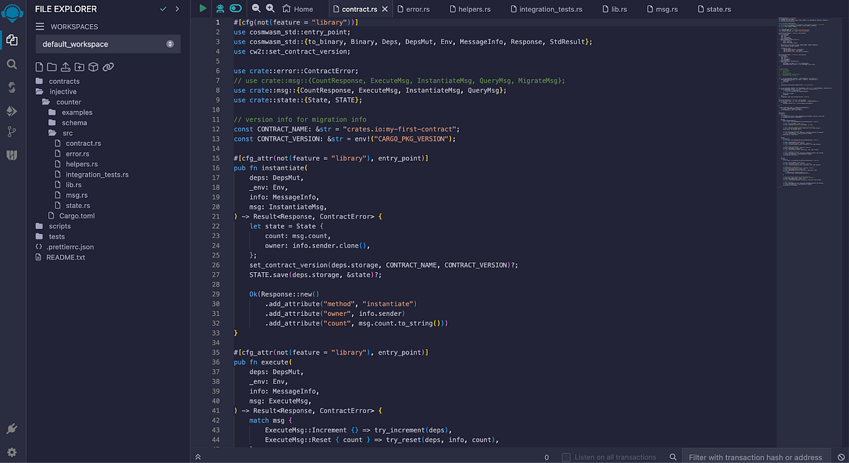Image resolution: width=849 pixels, height=463 pixels.
Task: Zoom out using the minus magnifier icon
Action: tap(255, 8)
